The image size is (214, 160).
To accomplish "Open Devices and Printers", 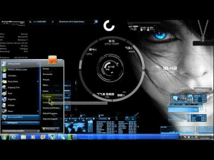I will (x=51, y=108).
